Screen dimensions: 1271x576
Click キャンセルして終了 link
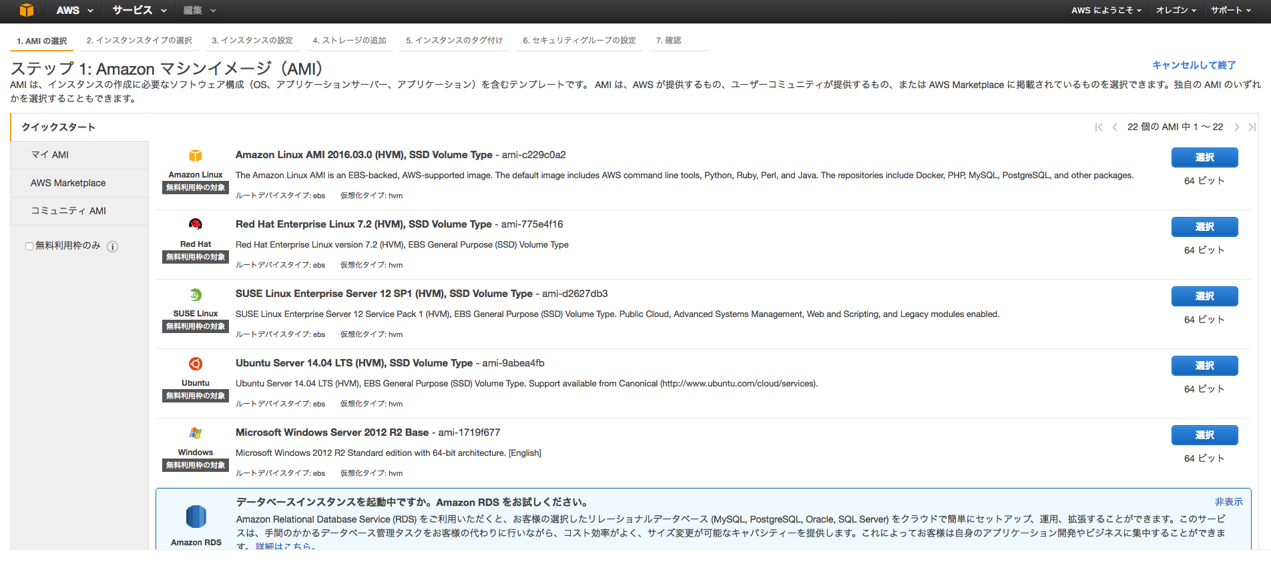[1194, 65]
